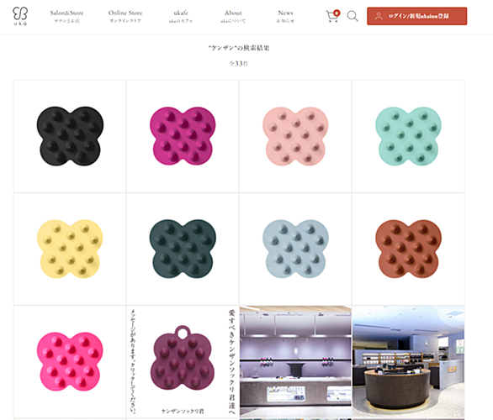Image resolution: width=493 pixels, height=420 pixels.
Task: Click the purple keychain brush banner
Action: click(183, 361)
